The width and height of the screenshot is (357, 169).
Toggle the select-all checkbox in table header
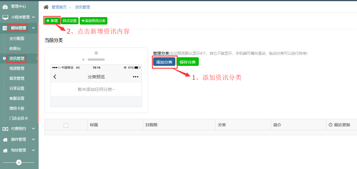pyautogui.click(x=66, y=124)
